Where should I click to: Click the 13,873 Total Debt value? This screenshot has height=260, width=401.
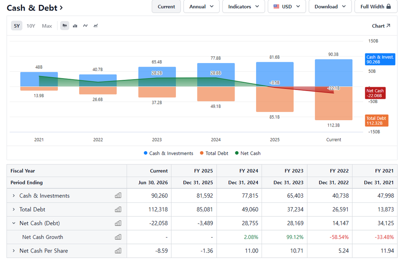point(386,209)
